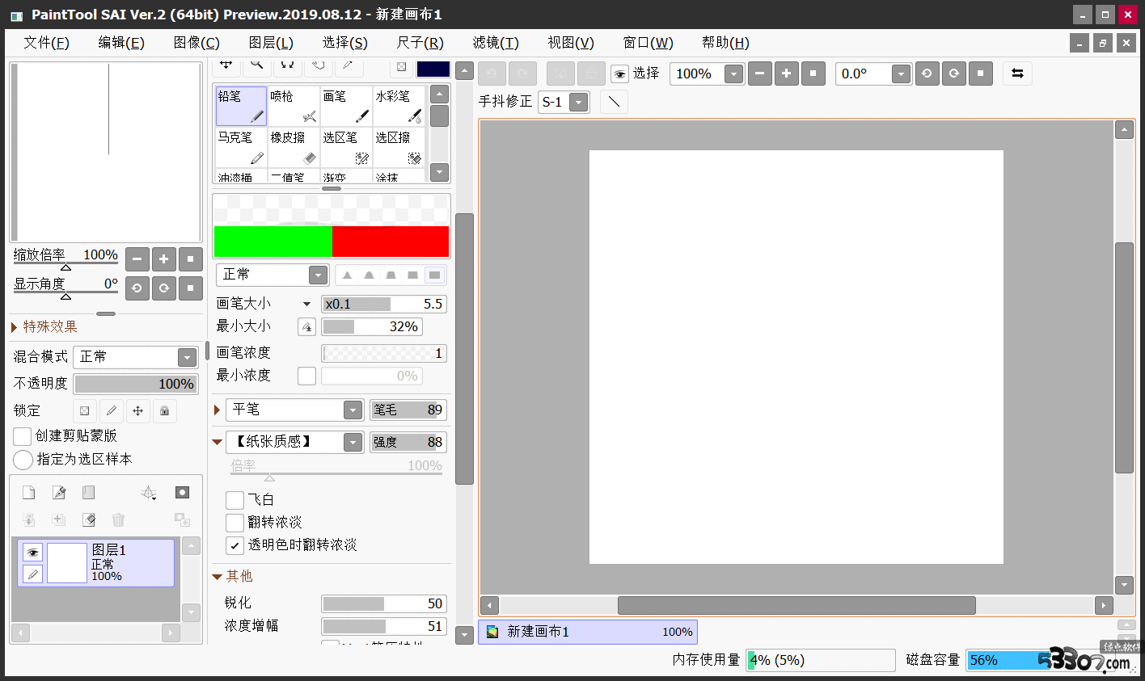The image size is (1145, 681).
Task: Select the 铅笔 pencil tool
Action: coord(241,106)
